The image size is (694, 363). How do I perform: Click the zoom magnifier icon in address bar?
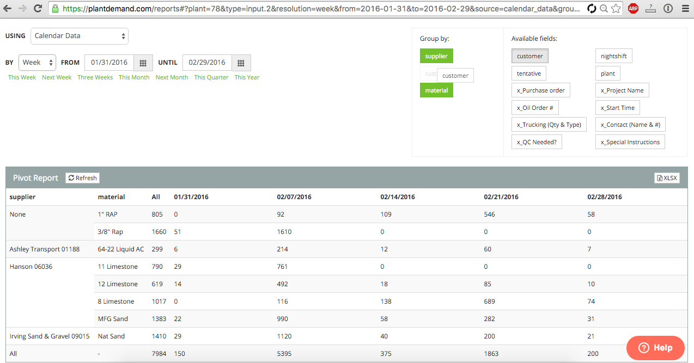click(x=604, y=9)
